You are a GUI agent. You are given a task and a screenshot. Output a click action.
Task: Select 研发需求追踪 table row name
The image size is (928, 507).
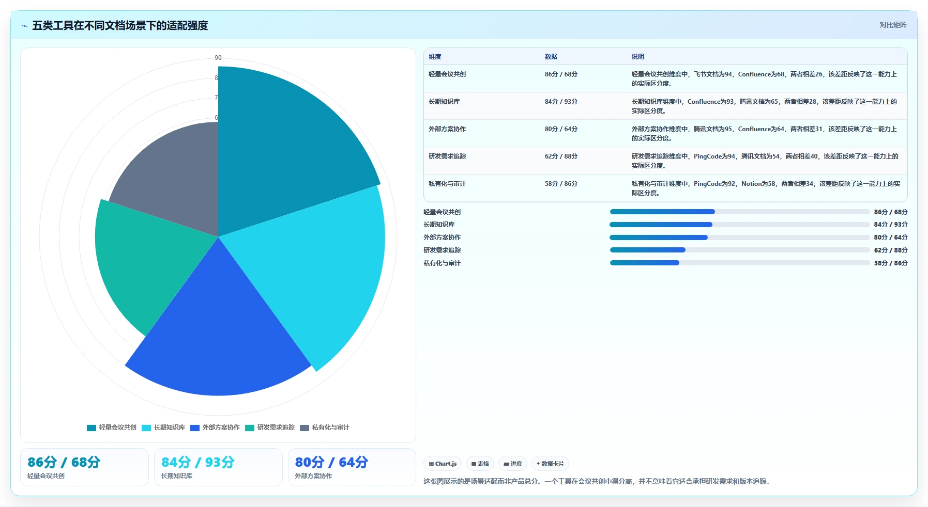(447, 156)
